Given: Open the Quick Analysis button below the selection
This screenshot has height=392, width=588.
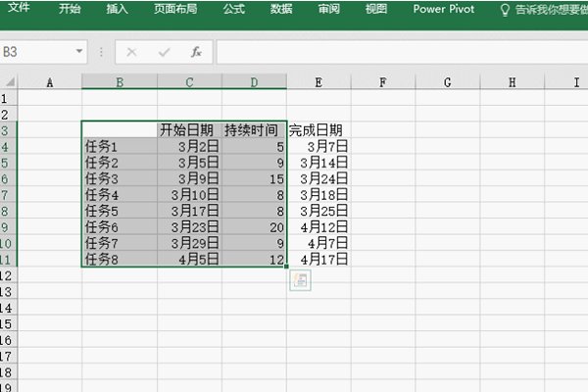Looking at the screenshot, I should tap(300, 280).
